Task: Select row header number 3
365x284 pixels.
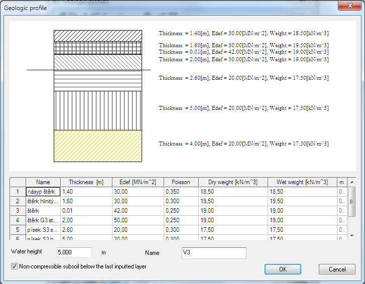Action: click(x=18, y=211)
